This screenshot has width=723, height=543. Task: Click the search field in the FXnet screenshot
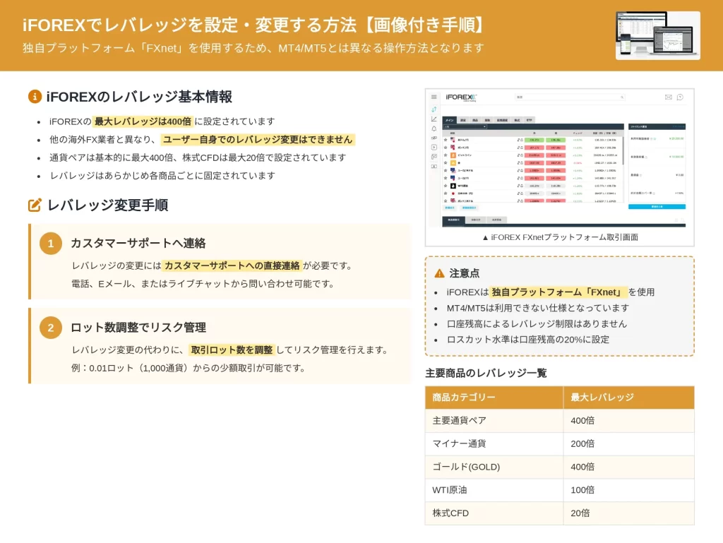570,97
